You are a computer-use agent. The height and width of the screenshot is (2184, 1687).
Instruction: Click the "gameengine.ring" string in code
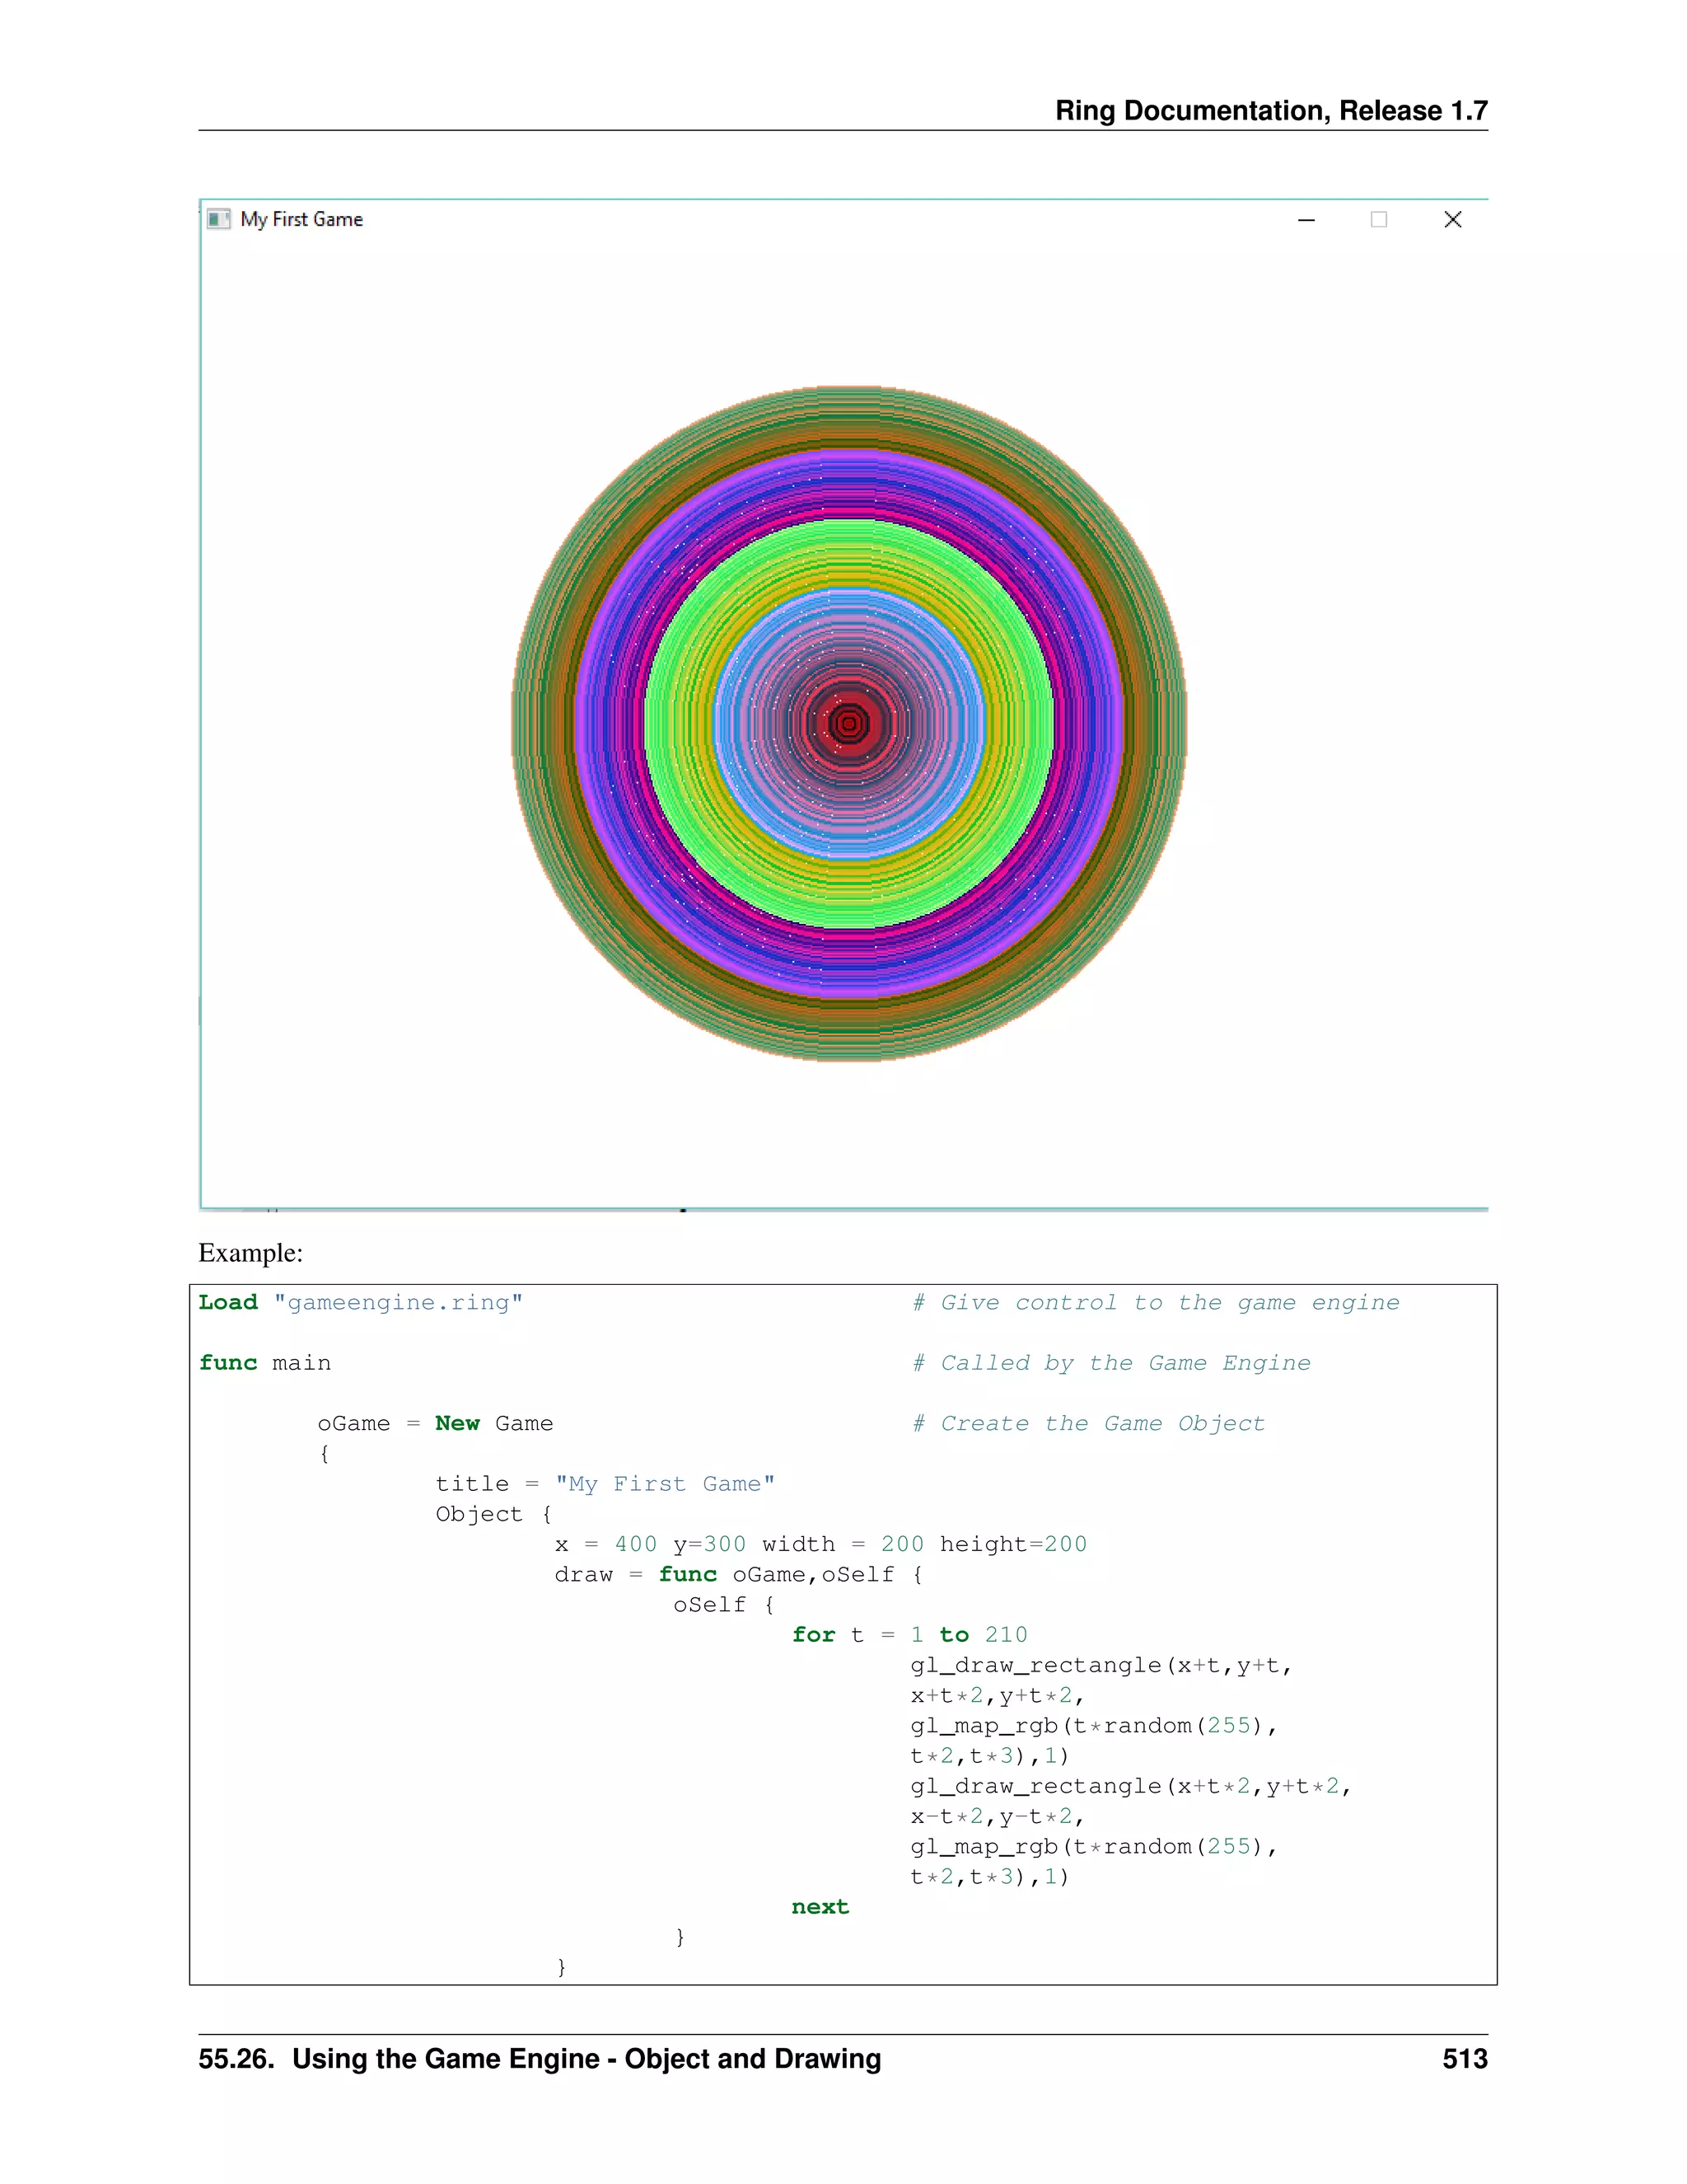(398, 1302)
